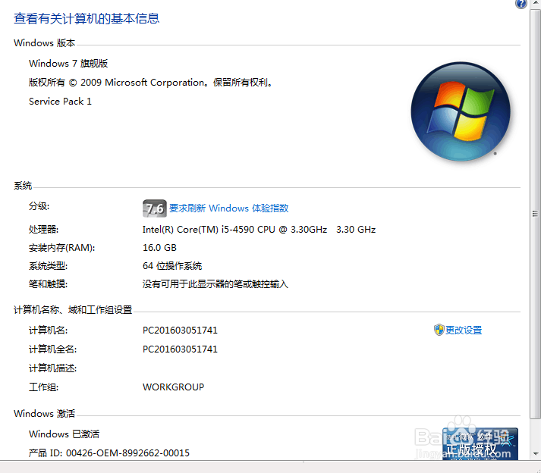Click the 正版授权 genuine Windows badge

480,444
